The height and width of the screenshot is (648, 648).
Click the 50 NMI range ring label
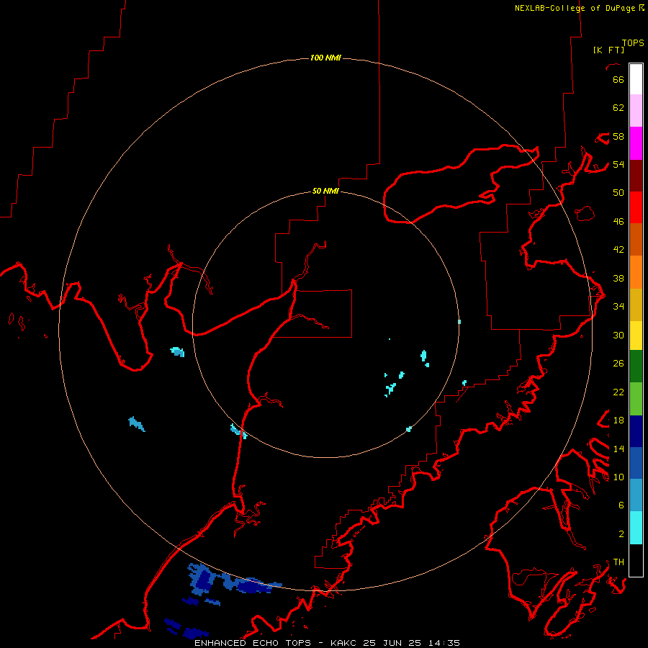[x=325, y=191]
